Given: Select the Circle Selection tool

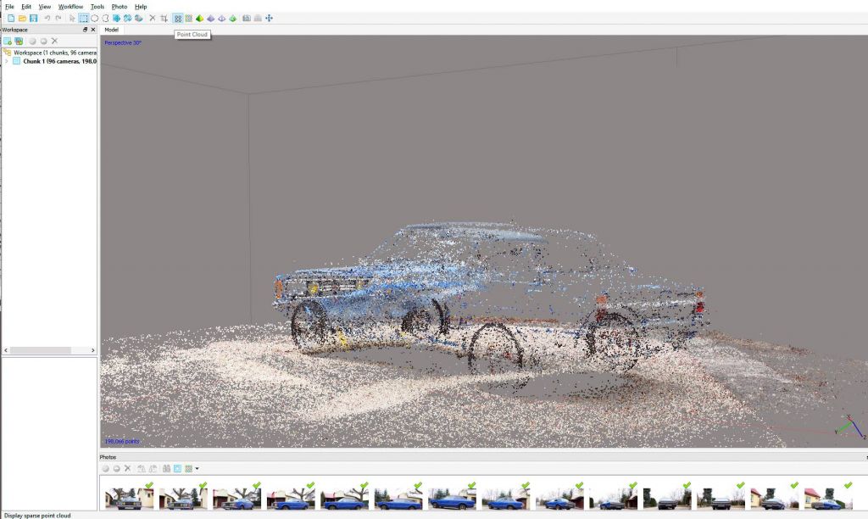Looking at the screenshot, I should (x=94, y=18).
